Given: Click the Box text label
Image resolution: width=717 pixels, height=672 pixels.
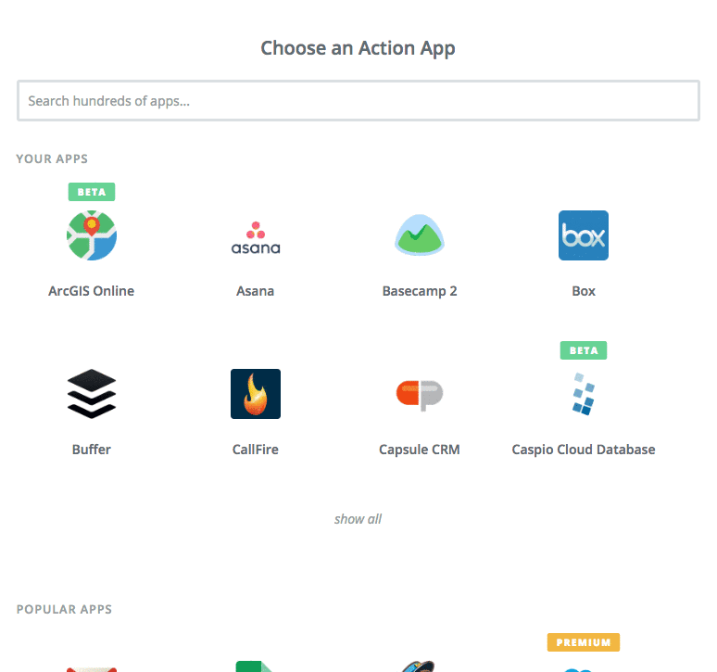Looking at the screenshot, I should tap(584, 291).
